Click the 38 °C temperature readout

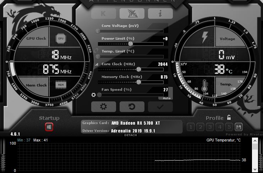[x=223, y=69]
